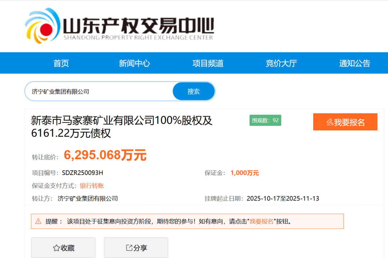Click the 山东产权交易中心 site title text
388x258 pixels.
pyautogui.click(x=138, y=25)
